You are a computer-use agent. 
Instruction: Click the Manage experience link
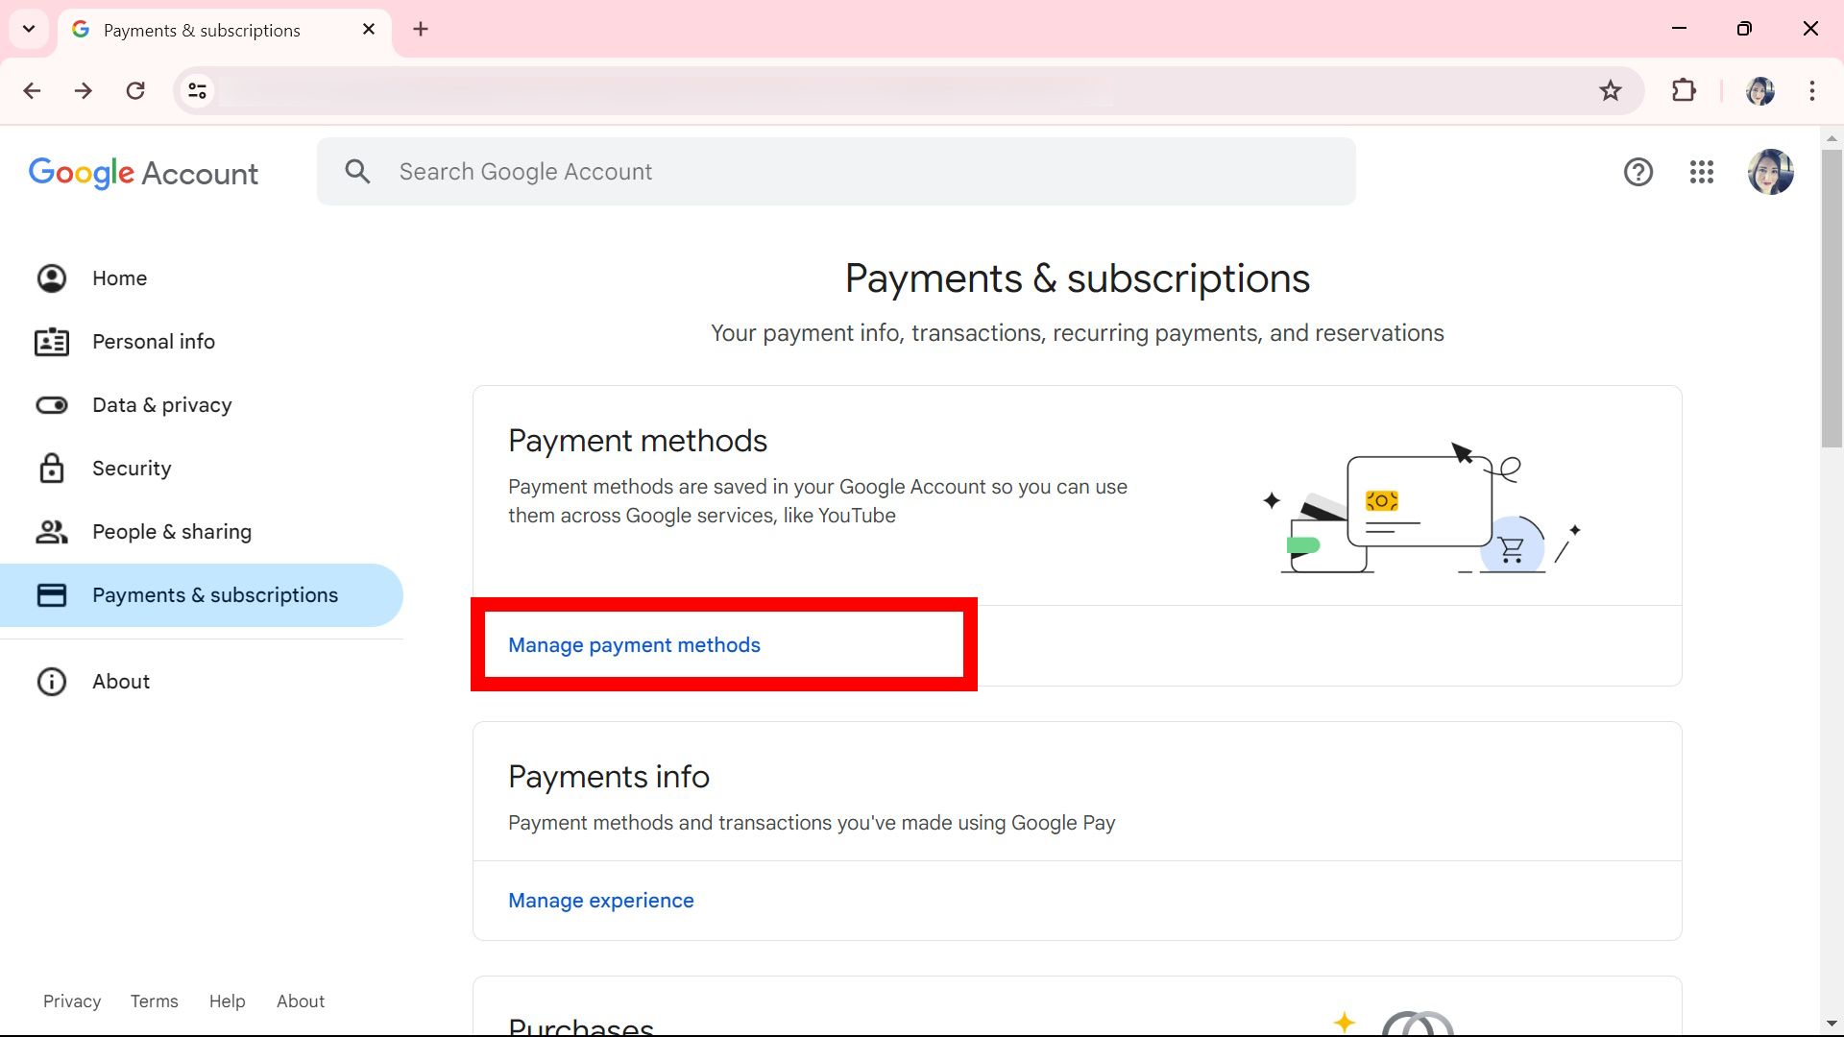point(600,901)
